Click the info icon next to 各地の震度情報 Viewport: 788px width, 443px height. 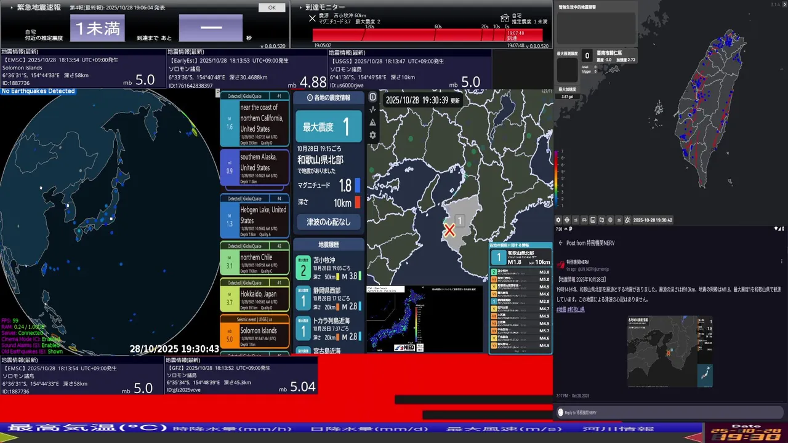coord(310,98)
